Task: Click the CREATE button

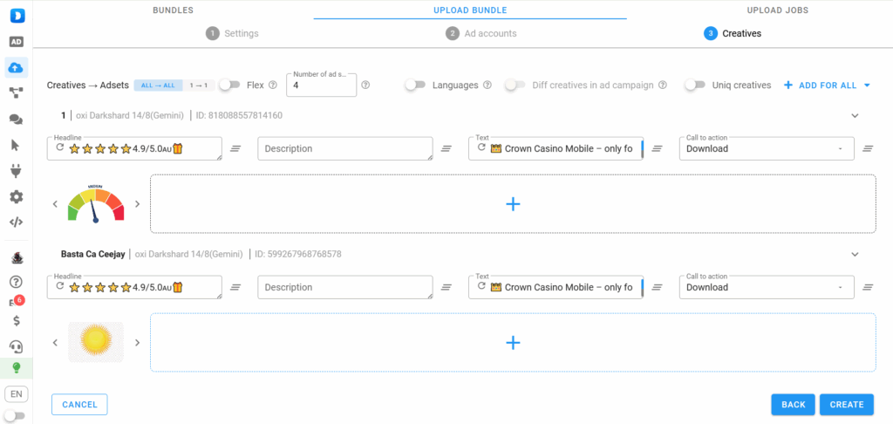Action: tap(847, 405)
